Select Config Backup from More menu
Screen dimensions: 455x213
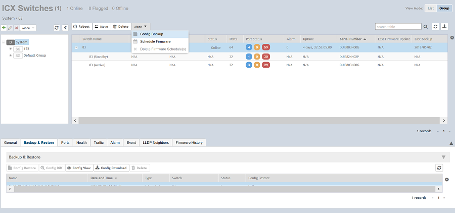click(x=160, y=34)
